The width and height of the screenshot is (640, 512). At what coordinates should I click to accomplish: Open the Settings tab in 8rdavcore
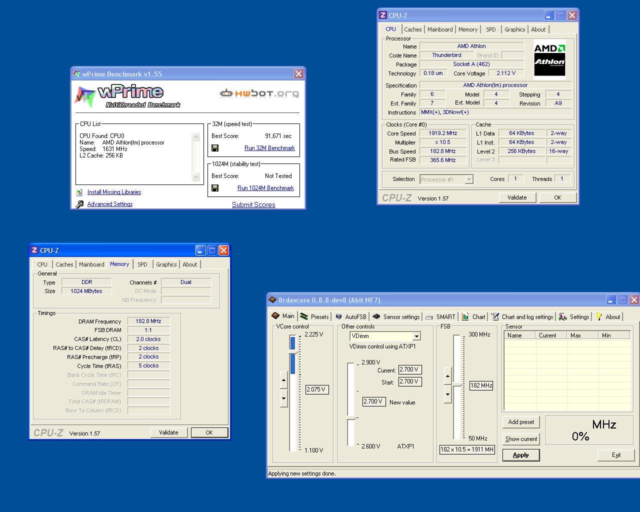point(574,316)
